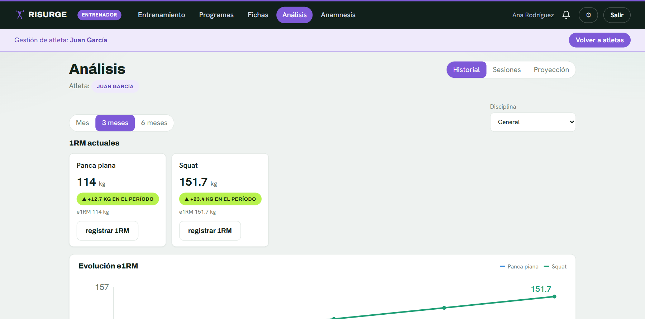The height and width of the screenshot is (319, 645).
Task: Open the Entrenamiento menu
Action: (162, 15)
